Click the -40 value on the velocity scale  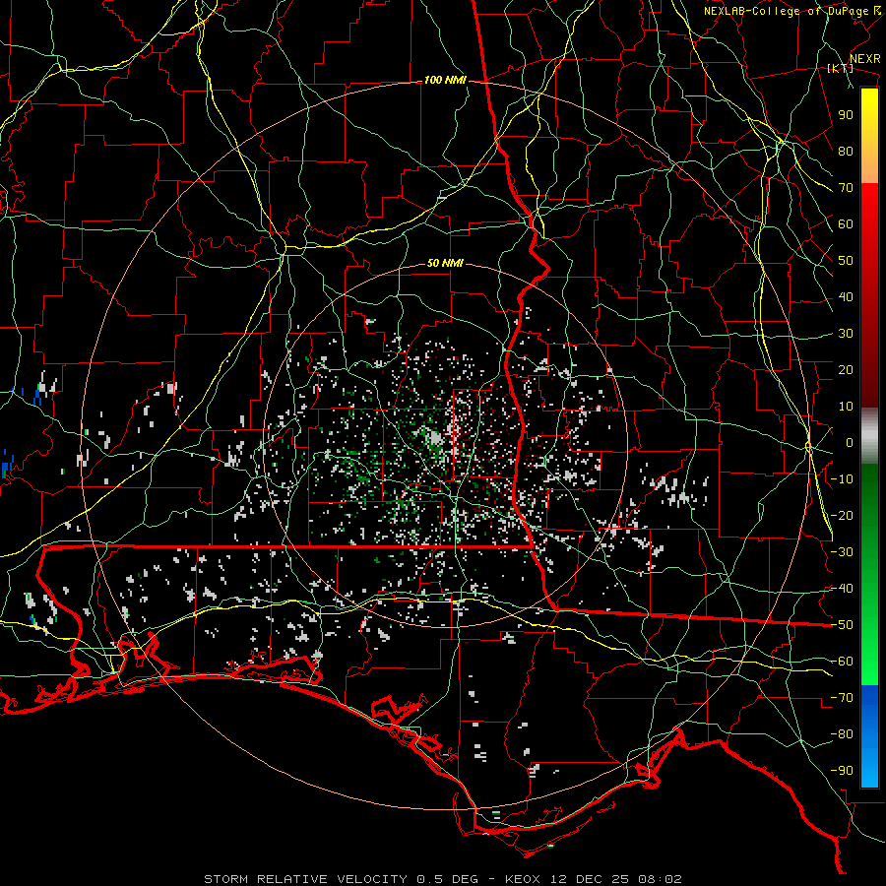coord(842,589)
